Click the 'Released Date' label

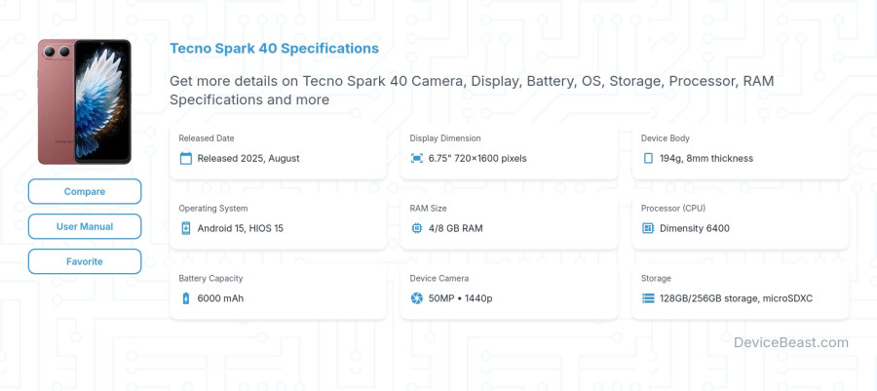click(x=207, y=138)
